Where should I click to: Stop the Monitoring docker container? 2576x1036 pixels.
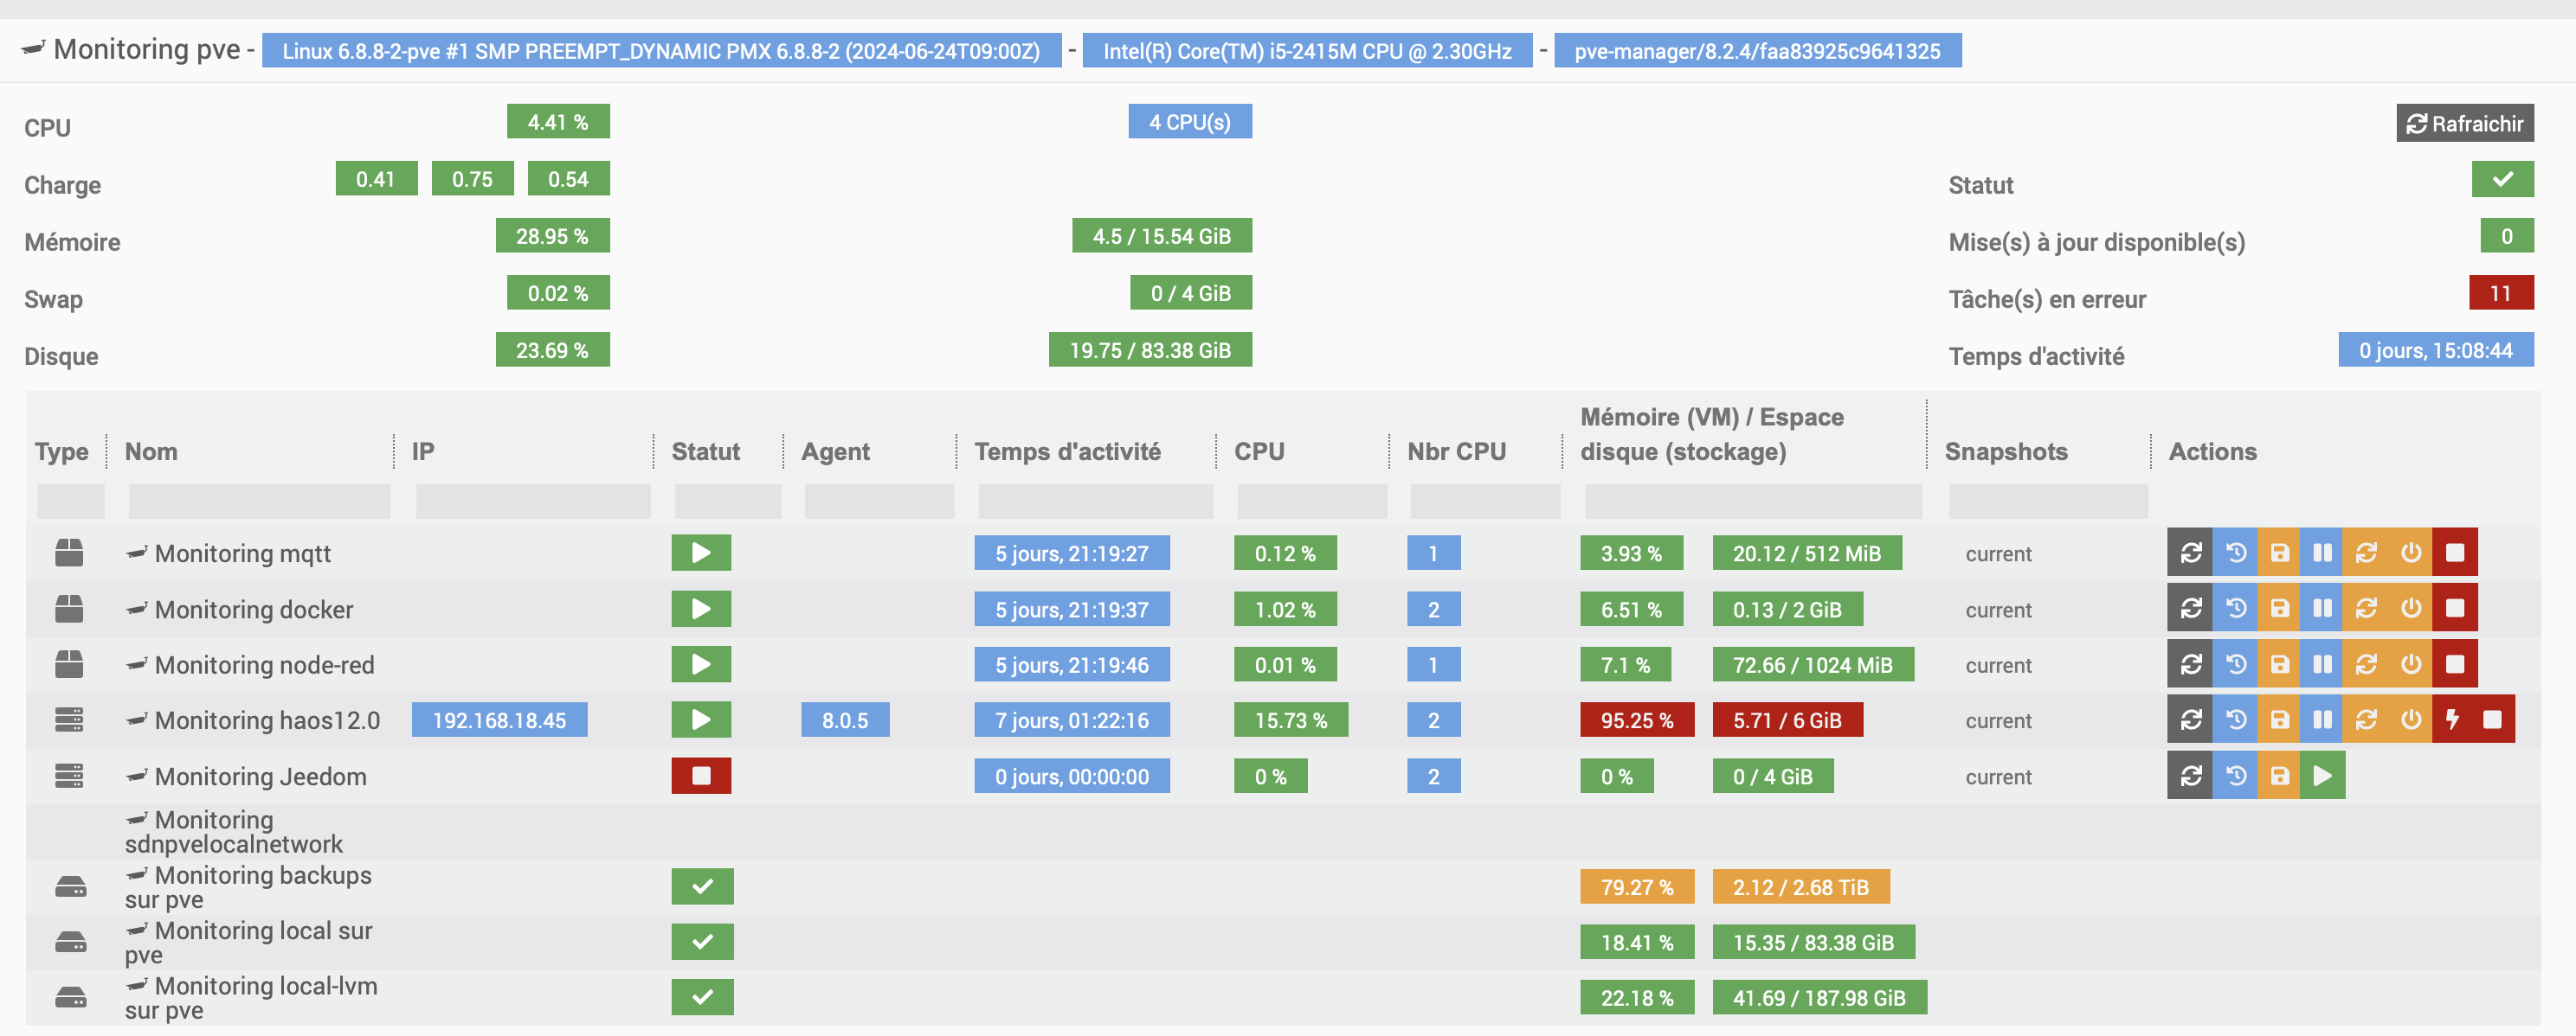tap(2454, 609)
